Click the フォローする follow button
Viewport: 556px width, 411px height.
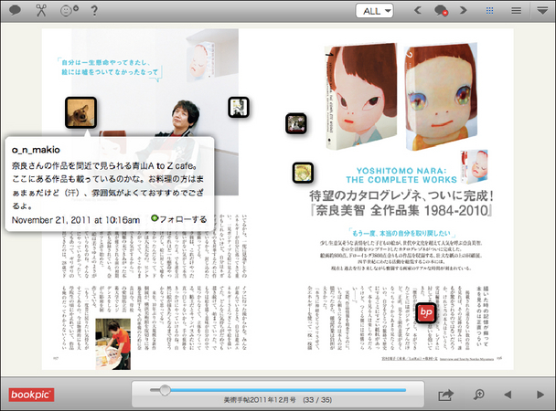pos(178,219)
